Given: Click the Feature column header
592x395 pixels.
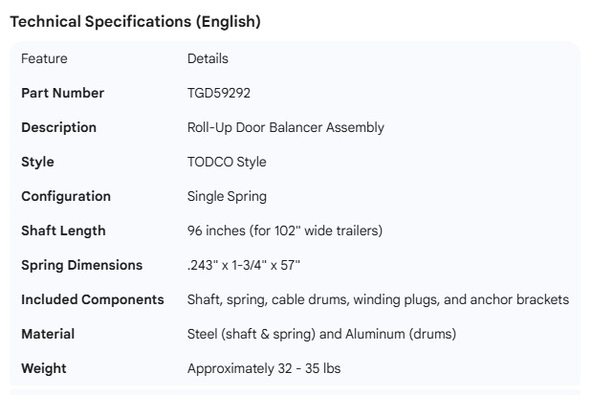Looking at the screenshot, I should pos(44,58).
